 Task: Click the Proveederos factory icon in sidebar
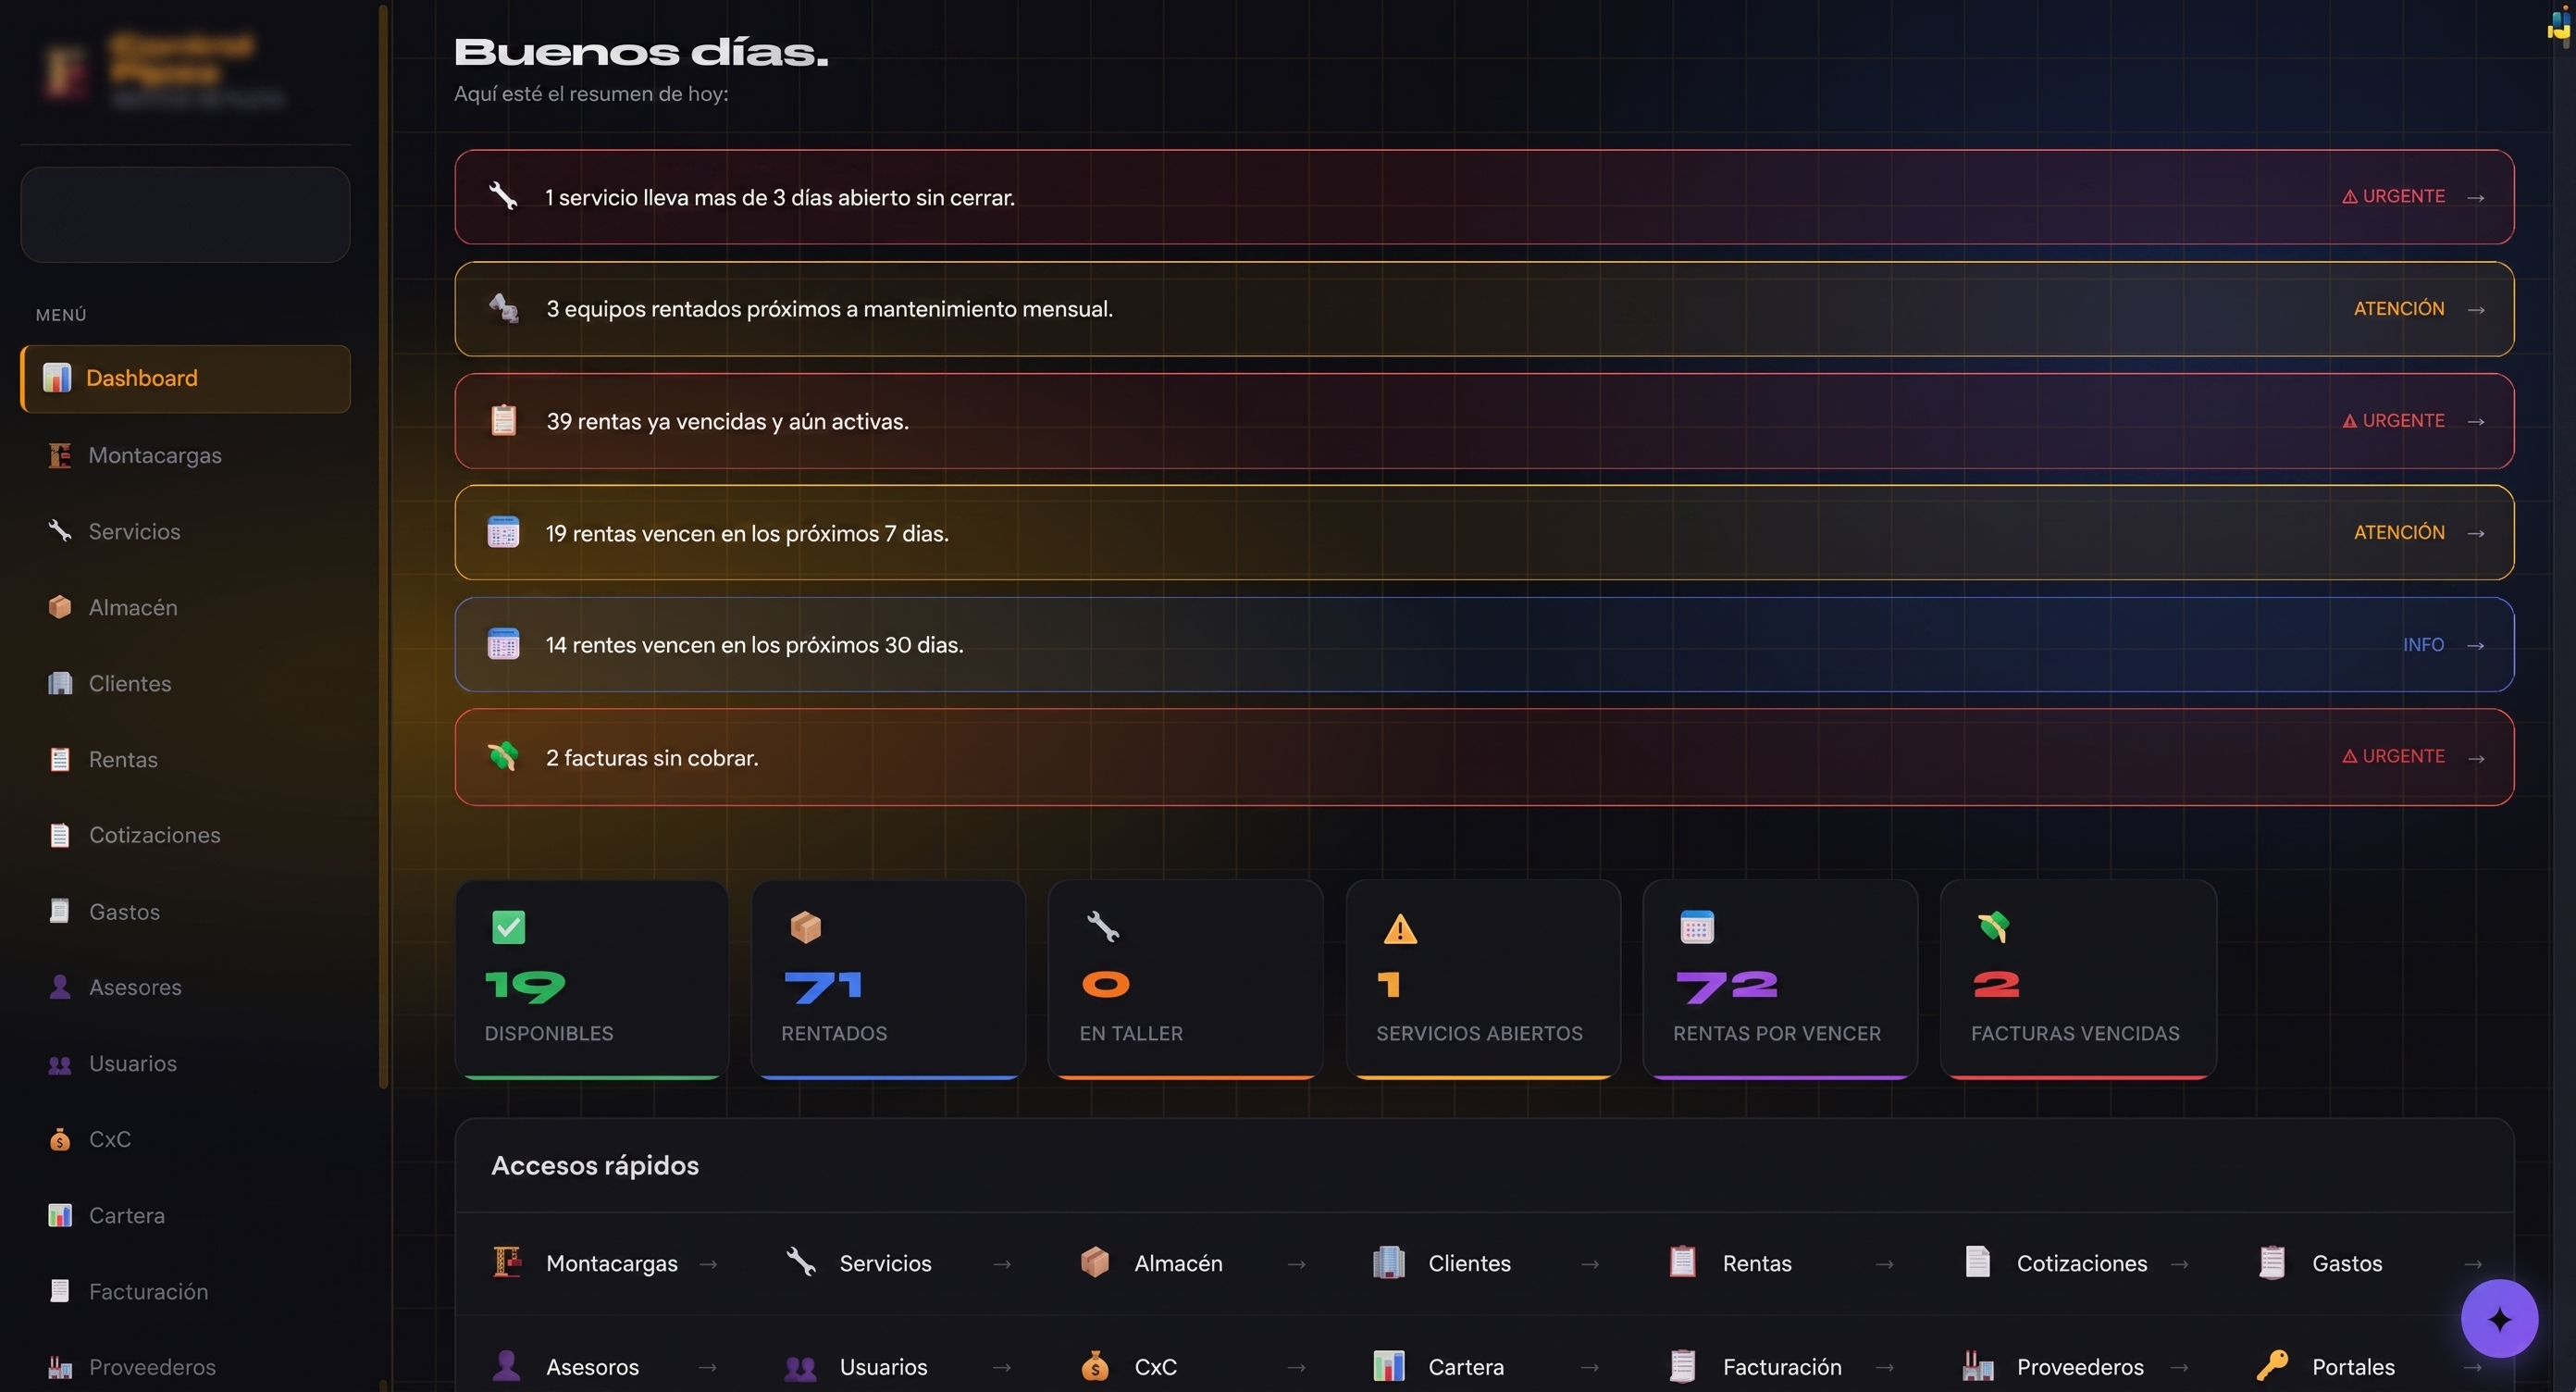[x=60, y=1367]
